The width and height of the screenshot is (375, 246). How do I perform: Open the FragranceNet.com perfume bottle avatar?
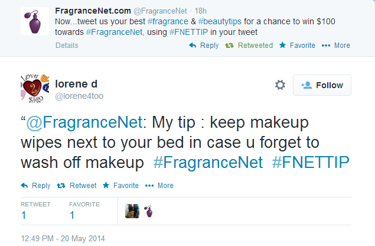(x=35, y=21)
